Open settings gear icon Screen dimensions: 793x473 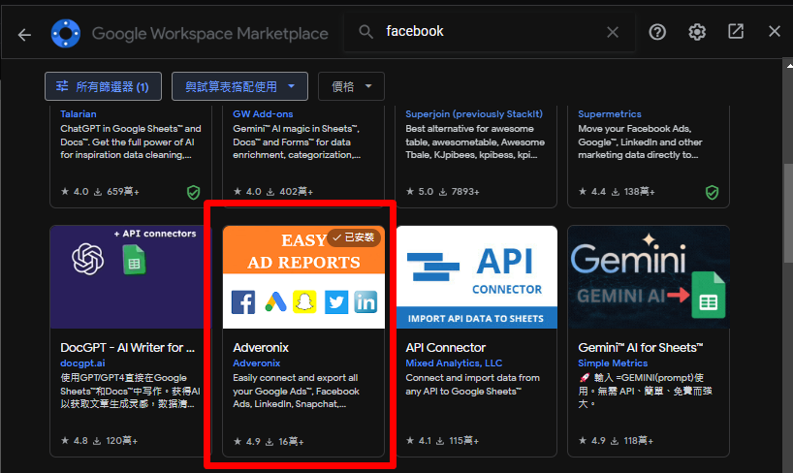point(697,32)
